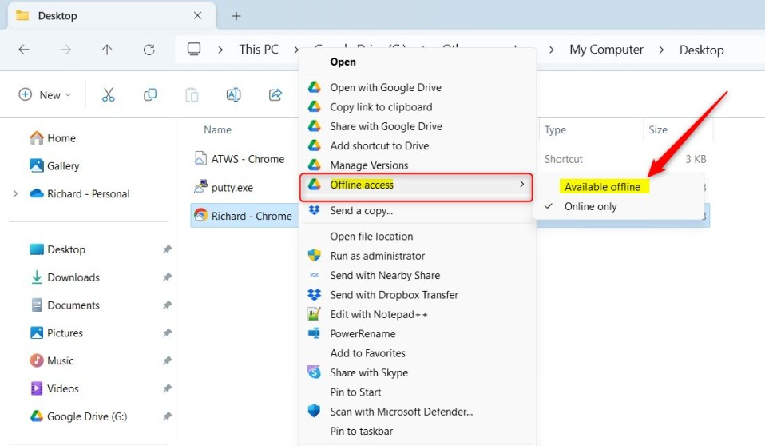The image size is (765, 446).
Task: Choose Manage Versions
Action: 417,165
